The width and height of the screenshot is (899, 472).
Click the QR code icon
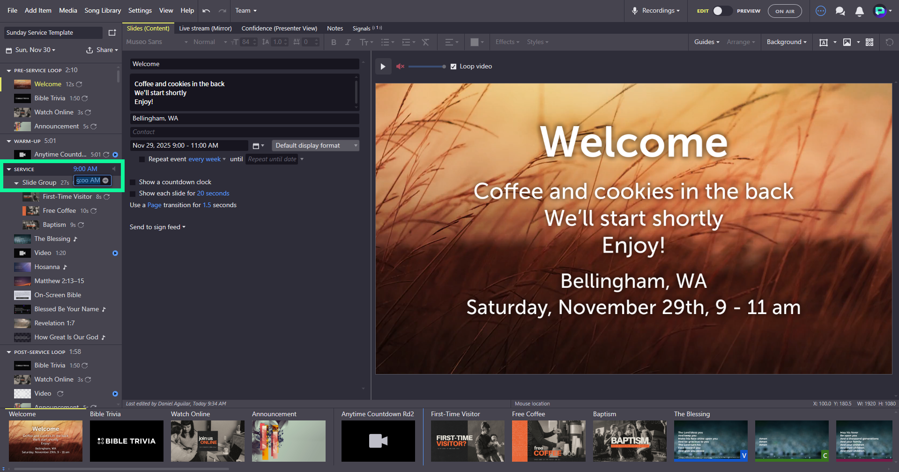point(869,42)
